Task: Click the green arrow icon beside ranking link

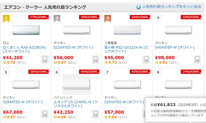Action: pos(139,7)
